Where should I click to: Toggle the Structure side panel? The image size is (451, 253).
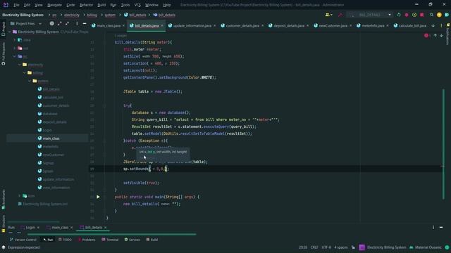click(x=3, y=223)
